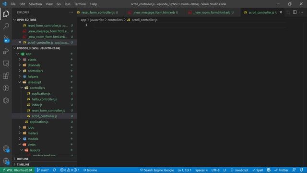Collapse the Open Editors section
This screenshot has width=307, height=173.
(x=27, y=20)
